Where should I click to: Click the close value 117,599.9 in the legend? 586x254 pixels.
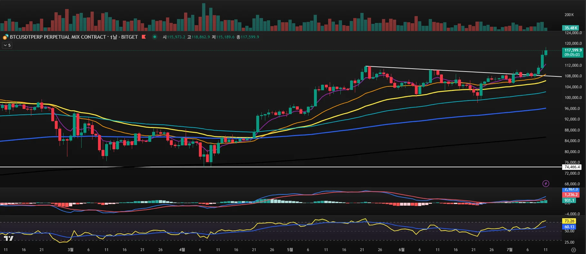pos(250,37)
